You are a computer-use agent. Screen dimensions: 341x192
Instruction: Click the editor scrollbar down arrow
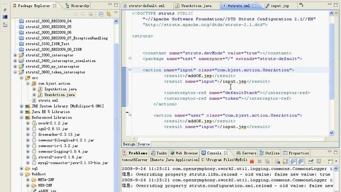point(331,133)
